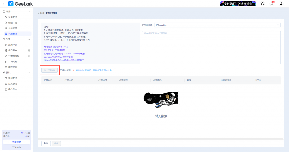This screenshot has width=289, height=152.
Task: Open the user profile avatar icon
Action: click(x=281, y=4)
